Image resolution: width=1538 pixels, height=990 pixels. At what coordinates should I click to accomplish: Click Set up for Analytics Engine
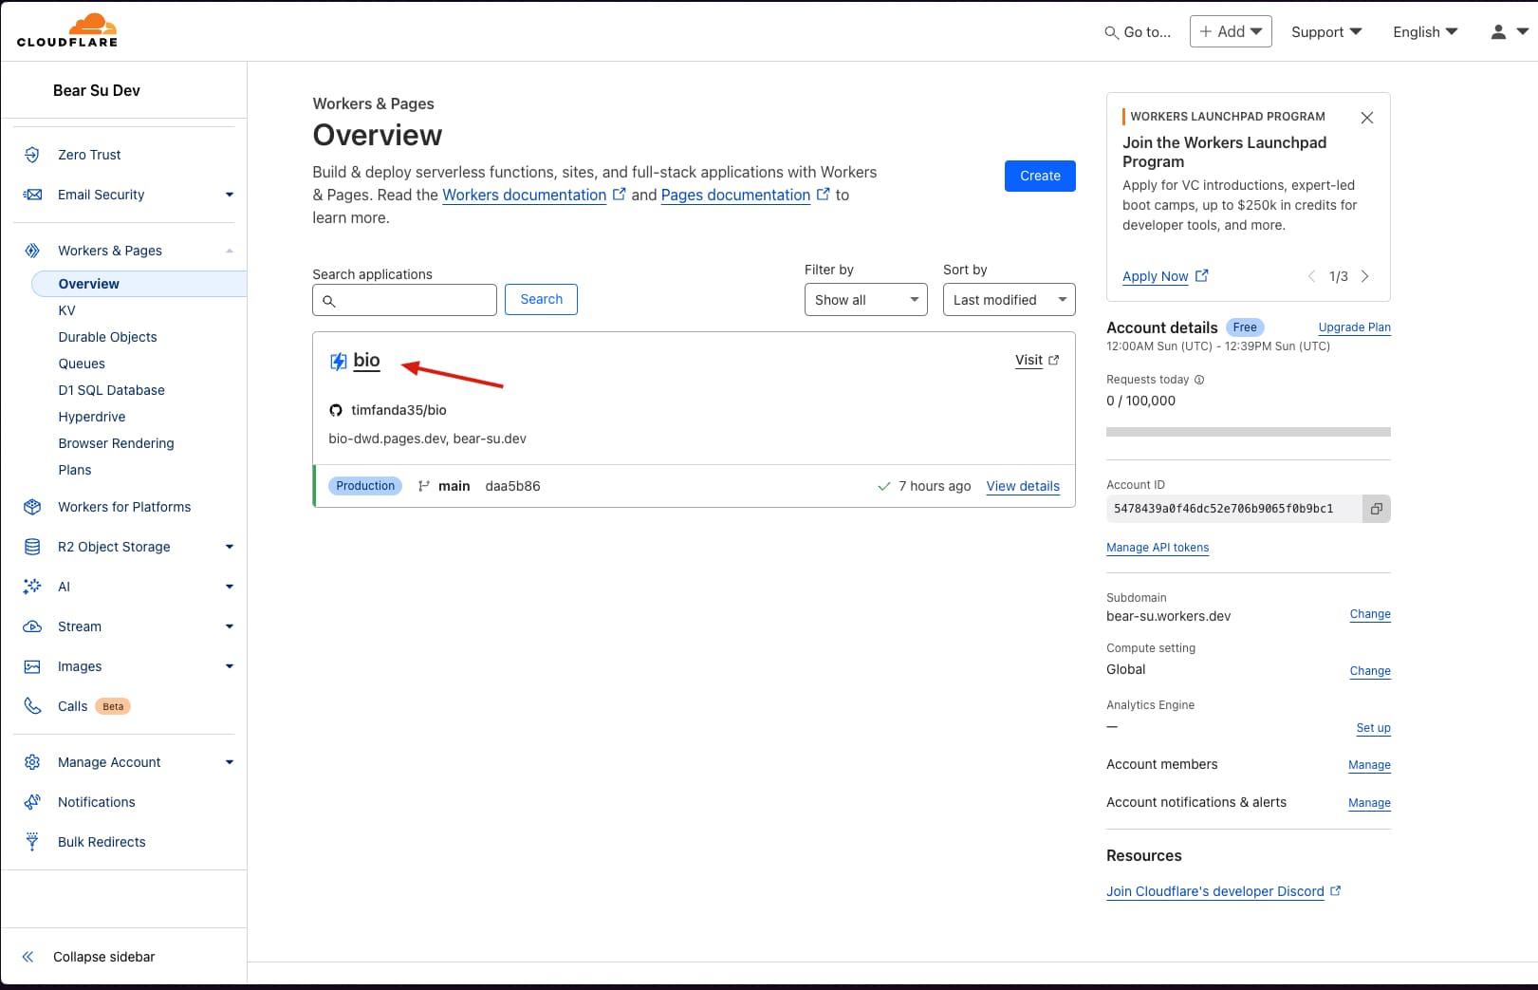[x=1373, y=728]
